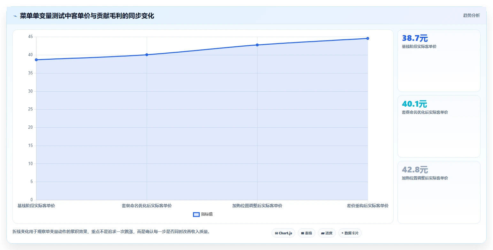Screen dimensions: 493x250
Task: Click the 指标值 legend color box
Action: [196, 214]
